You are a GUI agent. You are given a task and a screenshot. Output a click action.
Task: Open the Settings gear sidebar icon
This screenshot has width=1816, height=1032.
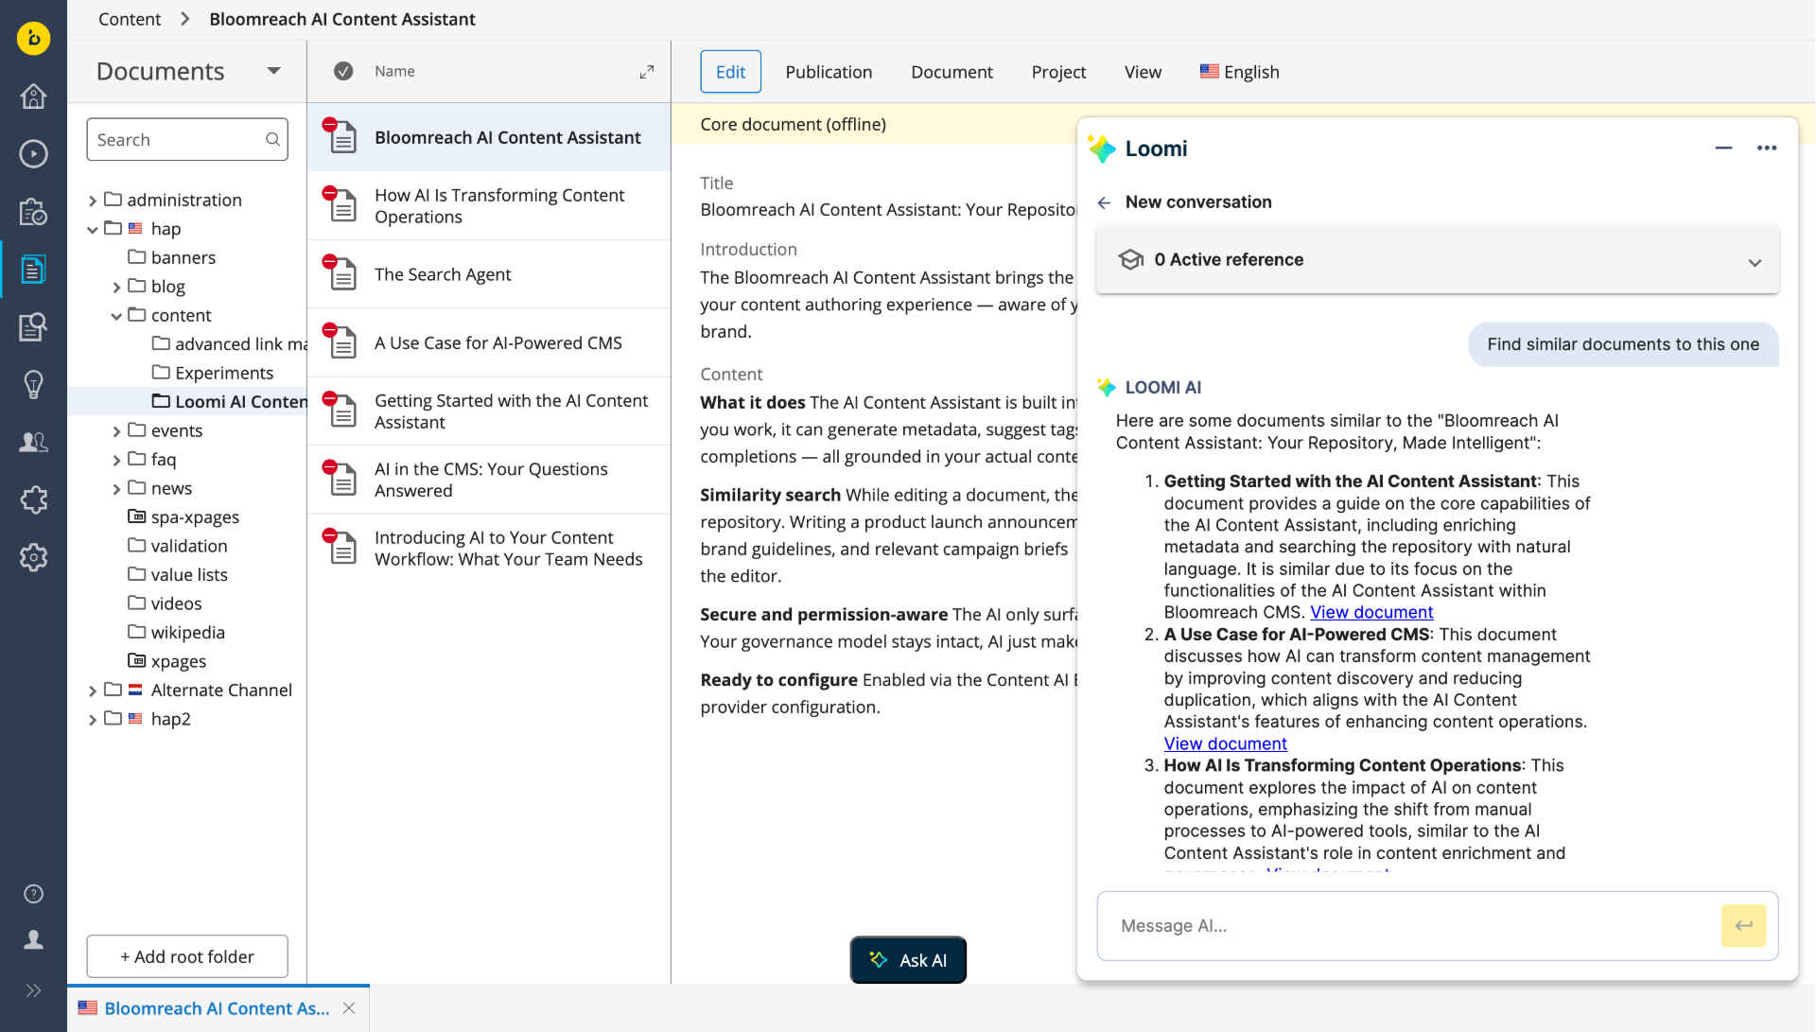coord(33,557)
